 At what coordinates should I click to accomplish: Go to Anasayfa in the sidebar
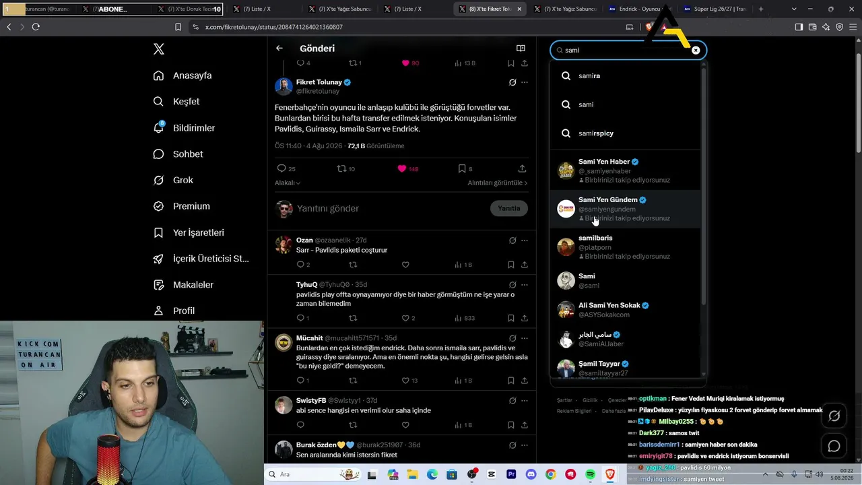[183, 75]
